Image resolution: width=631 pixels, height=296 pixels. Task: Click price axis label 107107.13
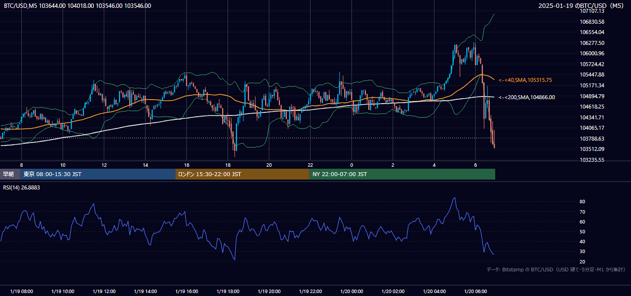point(592,11)
